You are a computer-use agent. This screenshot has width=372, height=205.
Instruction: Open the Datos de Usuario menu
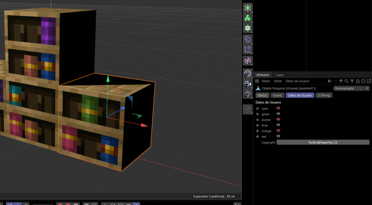(x=297, y=81)
